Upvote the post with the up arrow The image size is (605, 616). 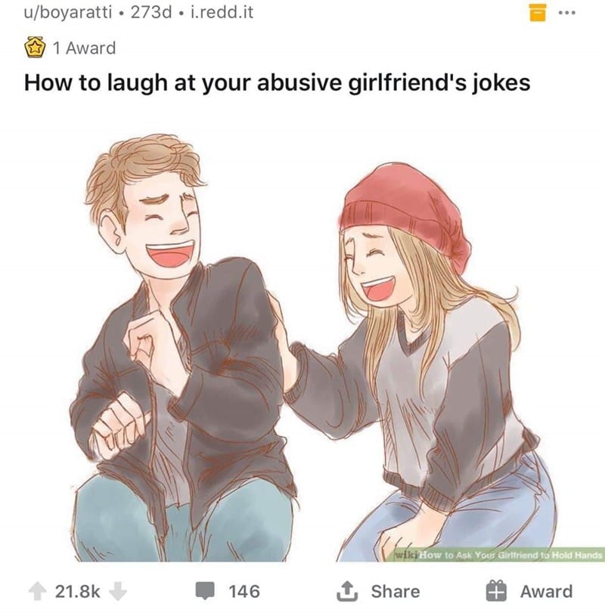[37, 591]
